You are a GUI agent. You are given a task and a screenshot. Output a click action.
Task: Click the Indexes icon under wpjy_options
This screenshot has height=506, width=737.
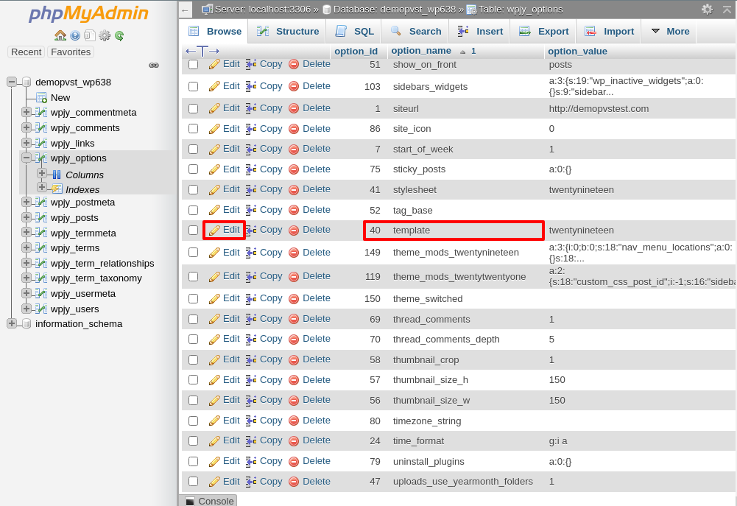coord(57,189)
